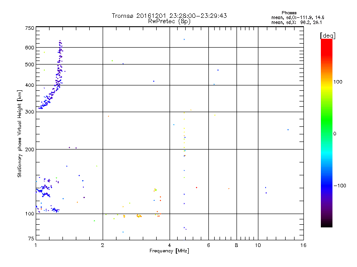Screen dimensions: 357x267
Task: Click the frequency axis tick label "16"
Action: 303,245
